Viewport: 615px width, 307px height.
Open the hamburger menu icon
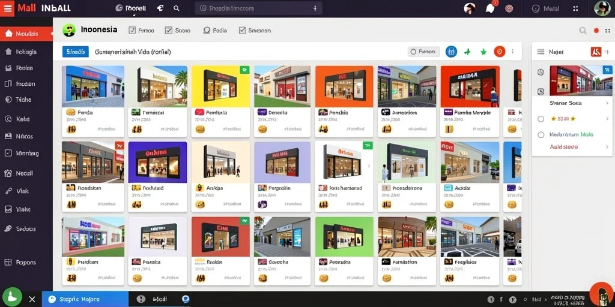pyautogui.click(x=7, y=8)
